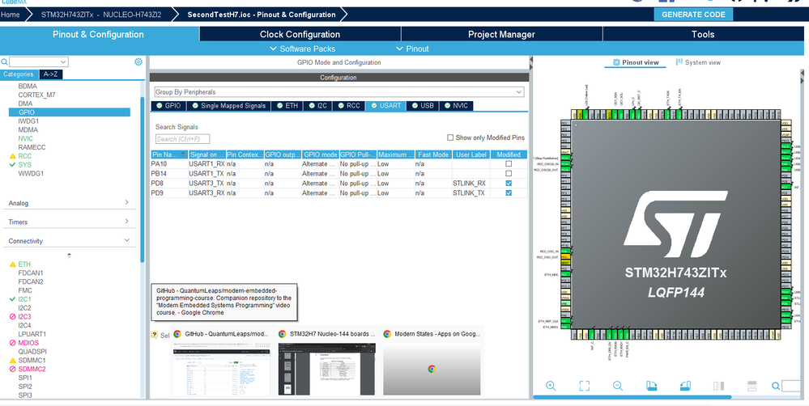This screenshot has width=809, height=406.
Task: Toggle Modified checkbox for PB14 row
Action: (x=509, y=174)
